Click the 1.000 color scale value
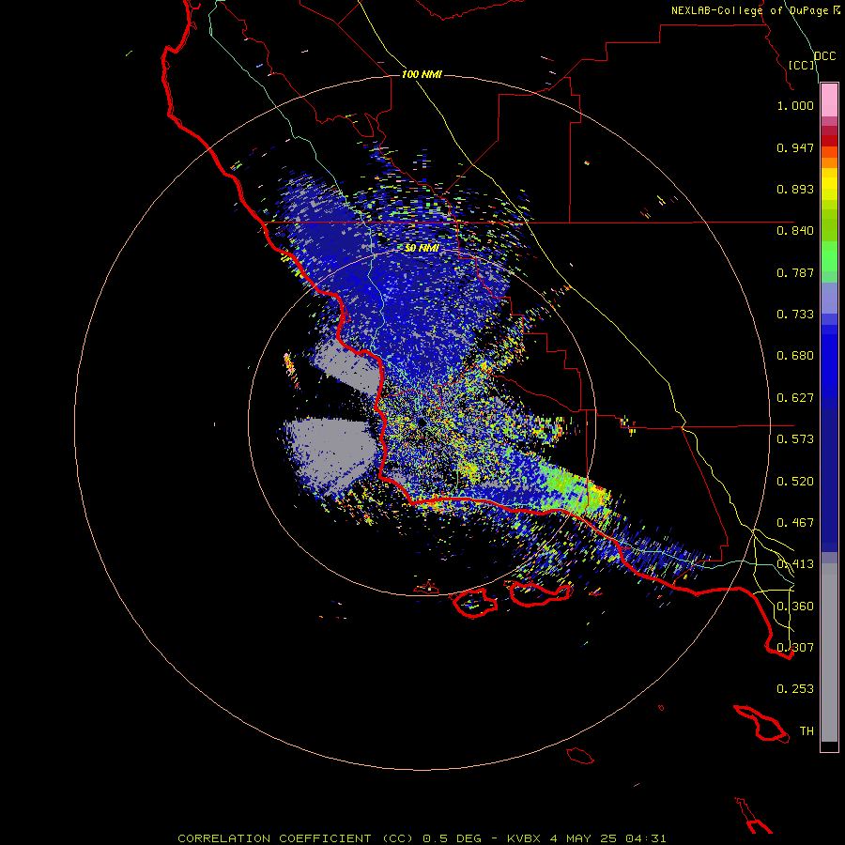This screenshot has height=845, width=845. [795, 105]
